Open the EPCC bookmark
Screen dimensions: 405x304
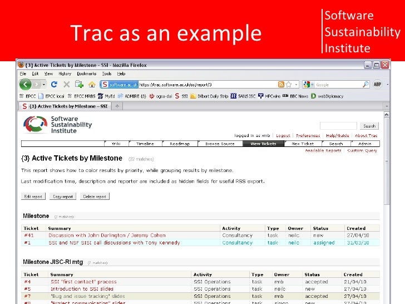point(28,96)
